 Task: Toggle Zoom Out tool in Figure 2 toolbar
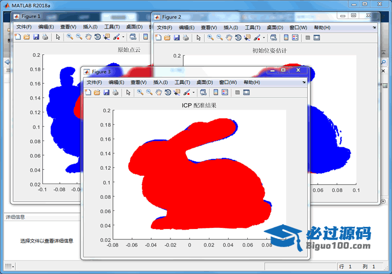[x=220, y=38]
